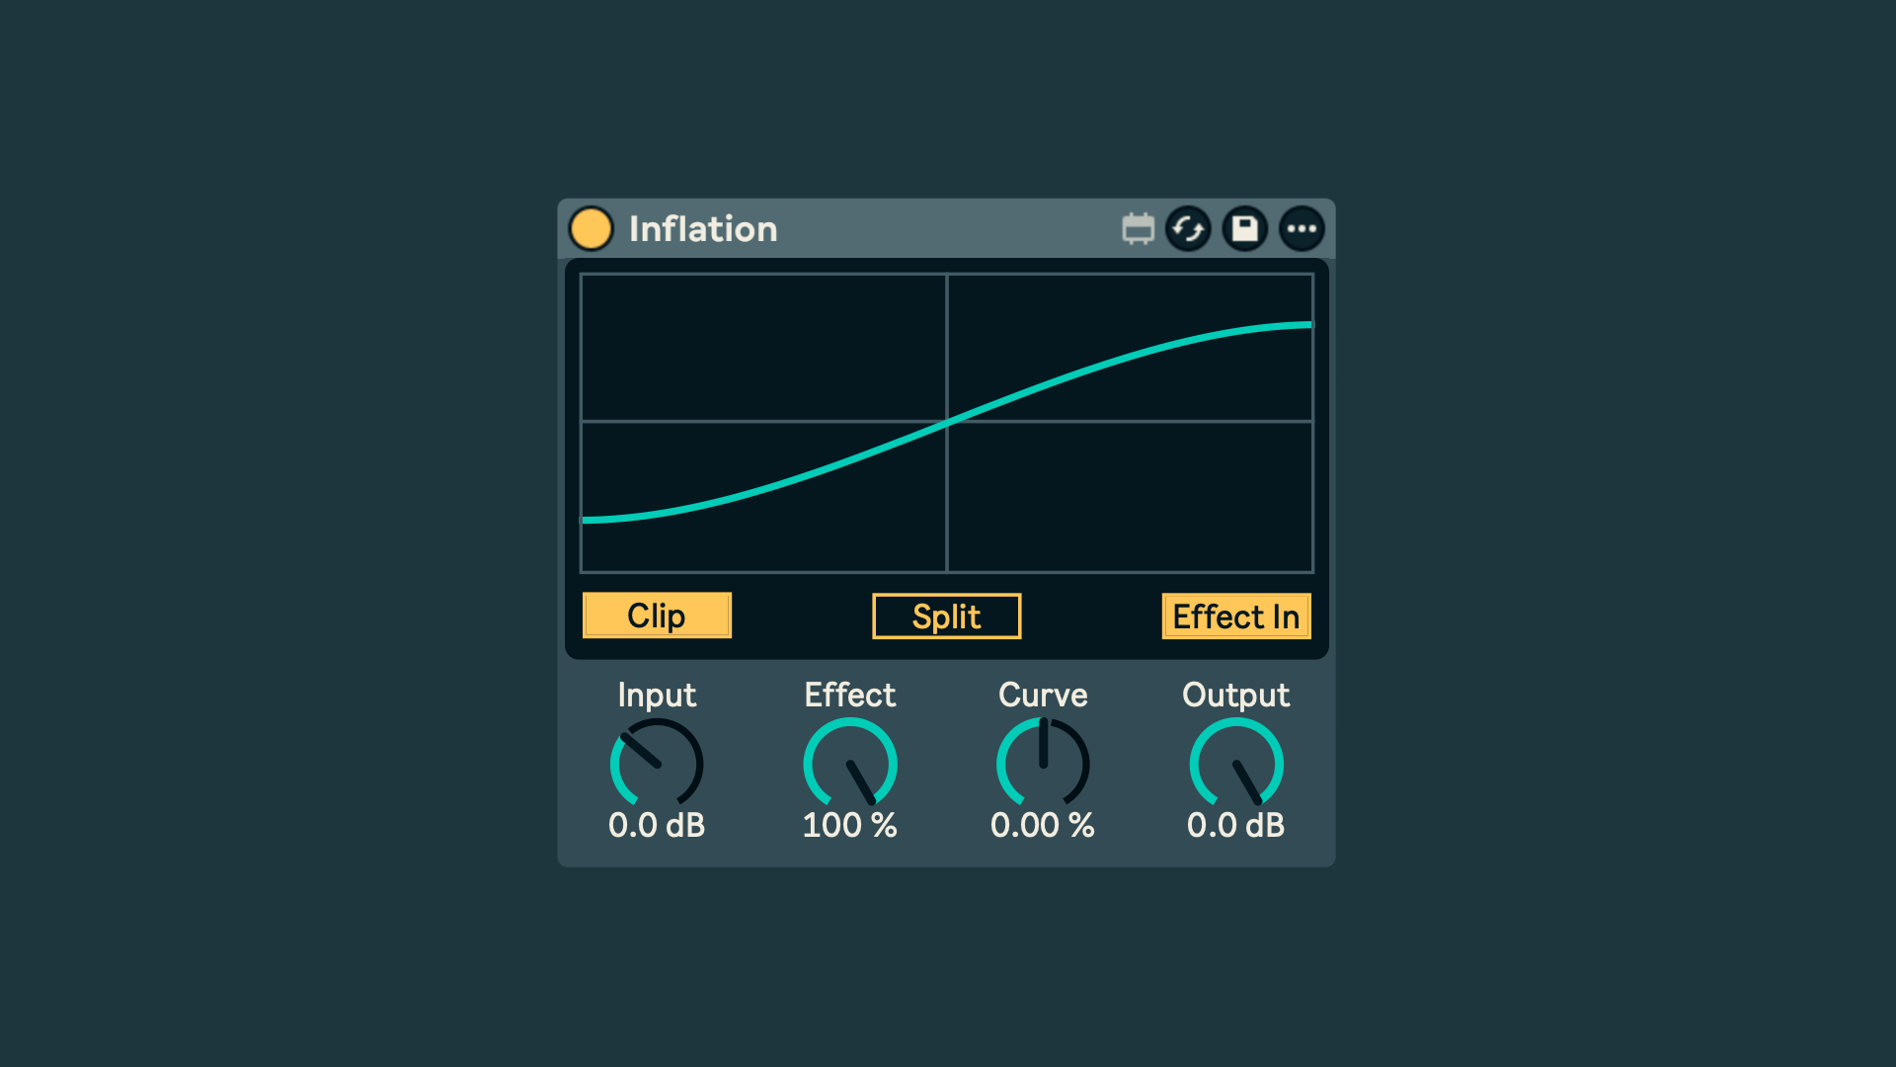Toggle the Inflation device activator button
Image resolution: width=1896 pixels, height=1067 pixels.
pyautogui.click(x=592, y=229)
